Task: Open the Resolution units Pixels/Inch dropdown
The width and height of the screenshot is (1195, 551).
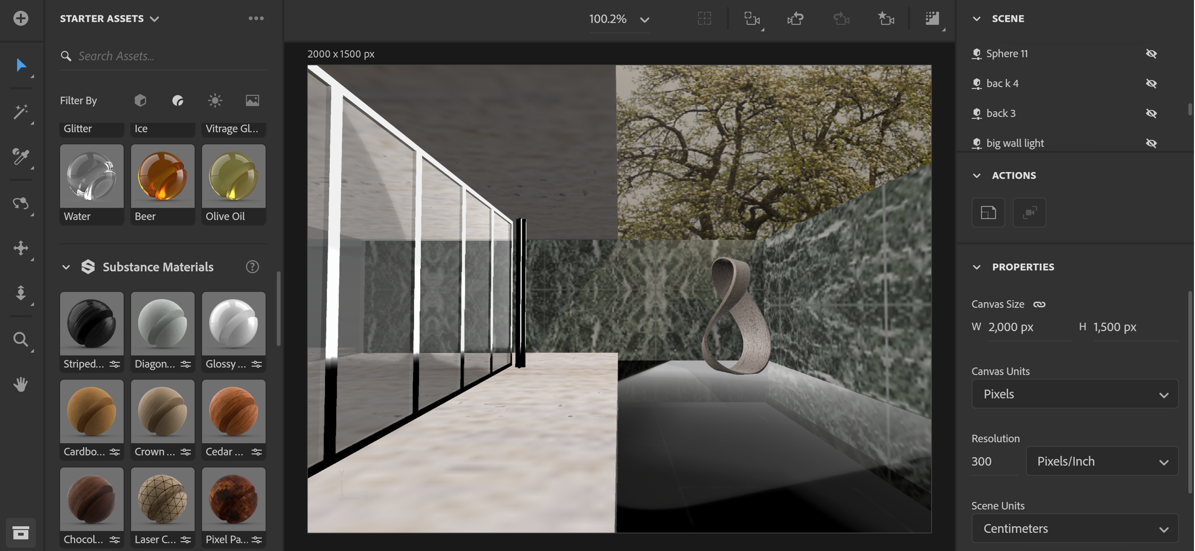Action: (x=1102, y=461)
